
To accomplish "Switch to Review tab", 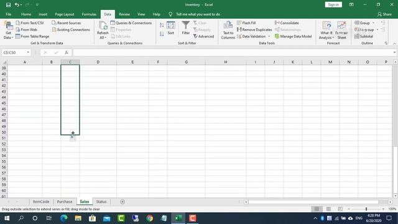I will 124,14.
